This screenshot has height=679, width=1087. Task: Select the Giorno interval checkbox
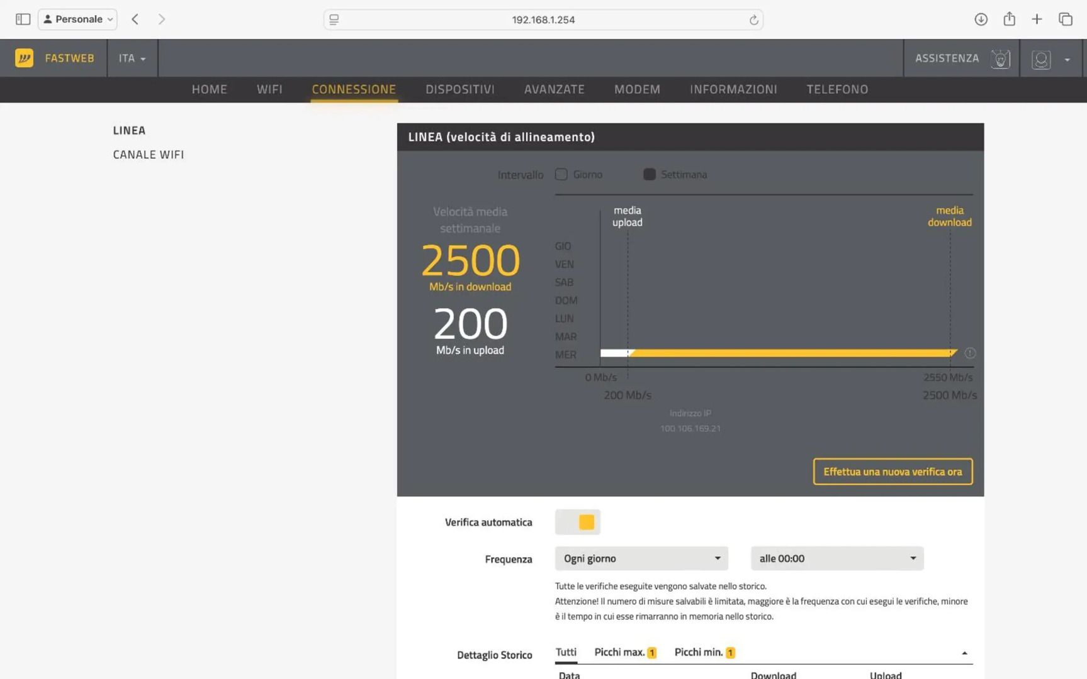(561, 175)
